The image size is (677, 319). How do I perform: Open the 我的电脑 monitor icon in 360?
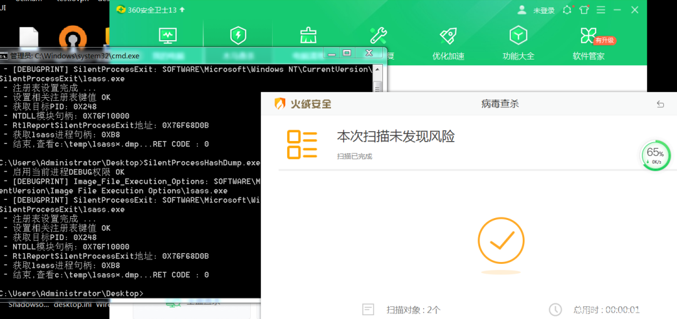167,35
